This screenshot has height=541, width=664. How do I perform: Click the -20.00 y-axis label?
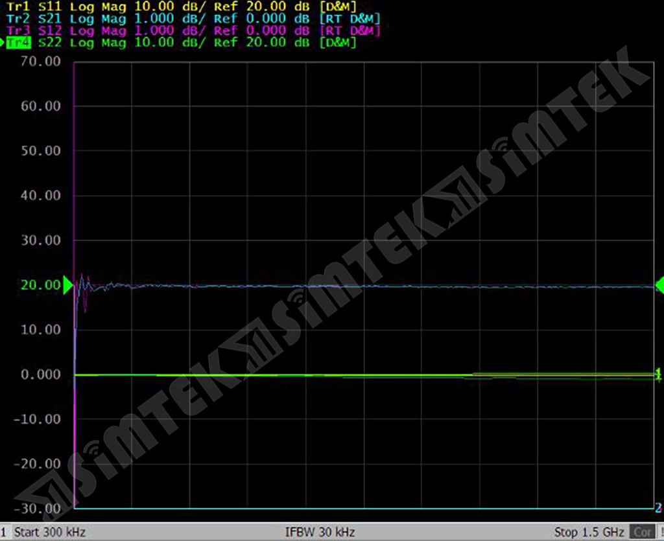pos(37,464)
